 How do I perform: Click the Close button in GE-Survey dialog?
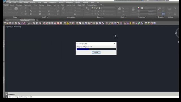coord(96,52)
